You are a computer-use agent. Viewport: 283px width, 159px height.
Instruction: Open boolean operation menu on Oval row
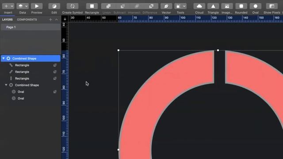click(55, 92)
